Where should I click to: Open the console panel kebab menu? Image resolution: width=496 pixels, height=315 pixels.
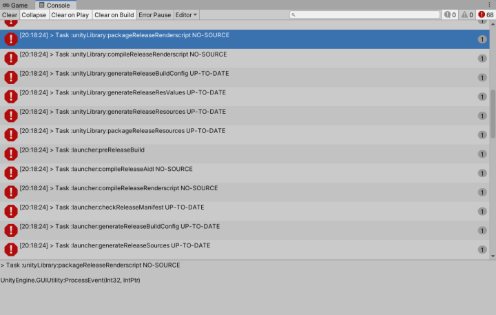490,5
